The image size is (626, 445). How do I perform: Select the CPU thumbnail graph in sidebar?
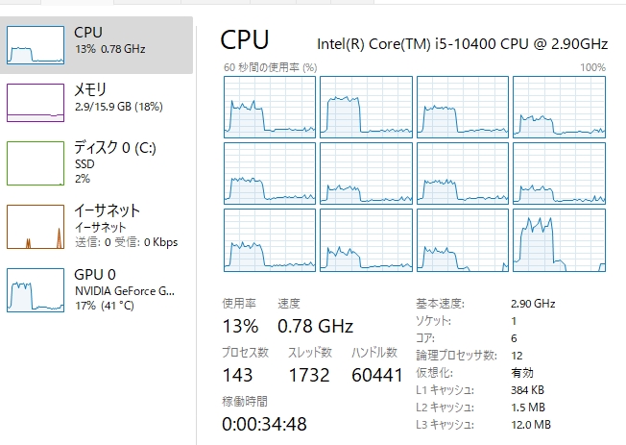pos(36,43)
